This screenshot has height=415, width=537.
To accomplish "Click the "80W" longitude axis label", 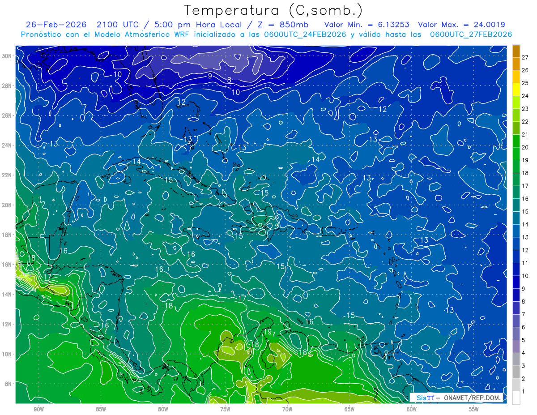I will coord(163,410).
